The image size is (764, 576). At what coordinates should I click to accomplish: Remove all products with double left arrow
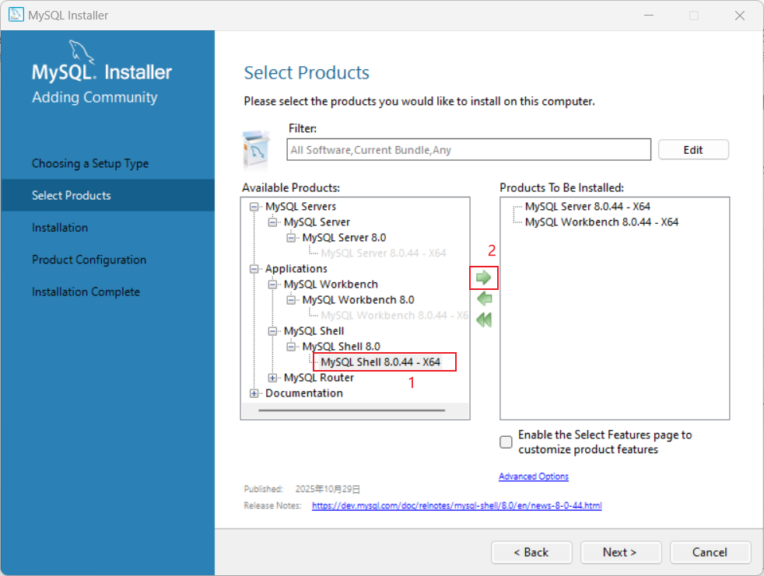(x=484, y=320)
